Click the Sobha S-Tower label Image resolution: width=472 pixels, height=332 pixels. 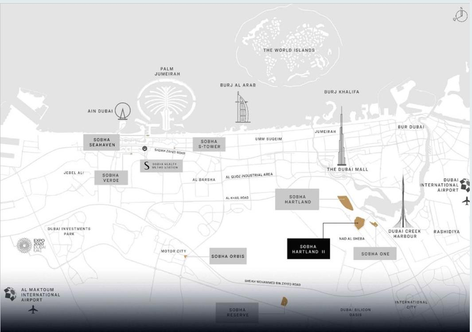pos(209,144)
